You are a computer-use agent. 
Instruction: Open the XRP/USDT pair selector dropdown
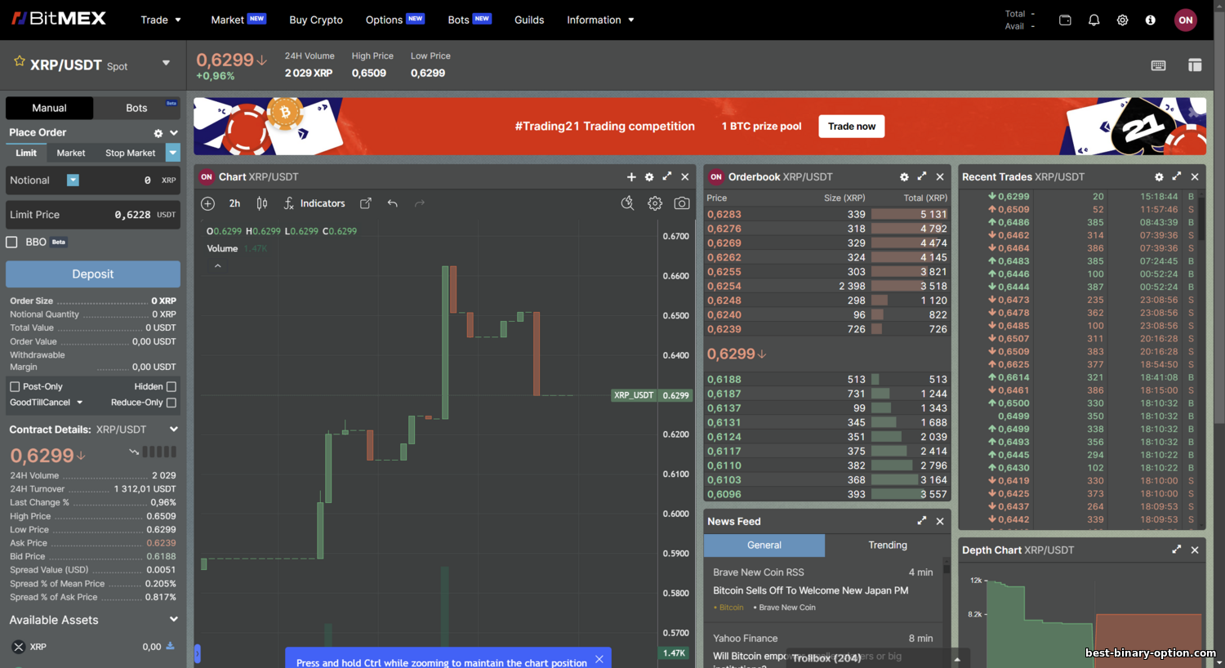pos(166,63)
